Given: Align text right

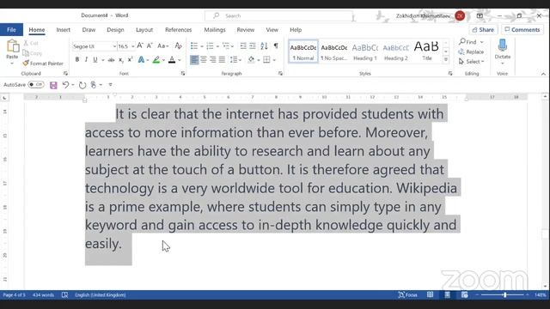Looking at the screenshot, I should click(212, 60).
